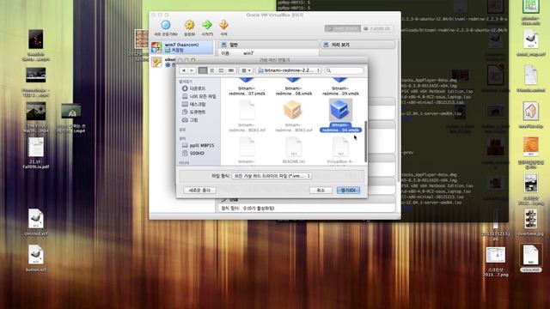Select the VirtualBox-4 text file
The width and height of the screenshot is (550, 309).
340,151
